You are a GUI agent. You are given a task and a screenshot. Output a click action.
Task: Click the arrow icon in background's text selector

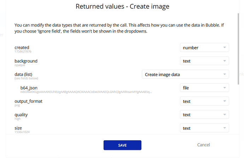225,61
